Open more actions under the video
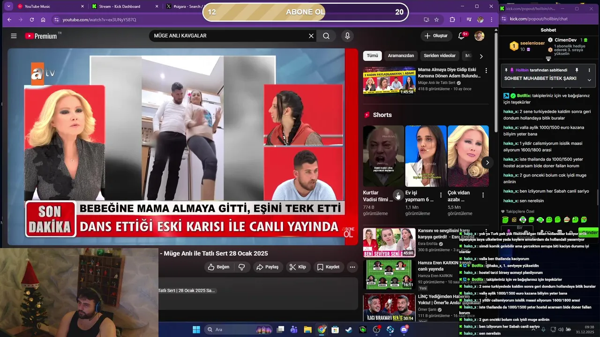Image resolution: width=600 pixels, height=337 pixels. click(x=352, y=267)
